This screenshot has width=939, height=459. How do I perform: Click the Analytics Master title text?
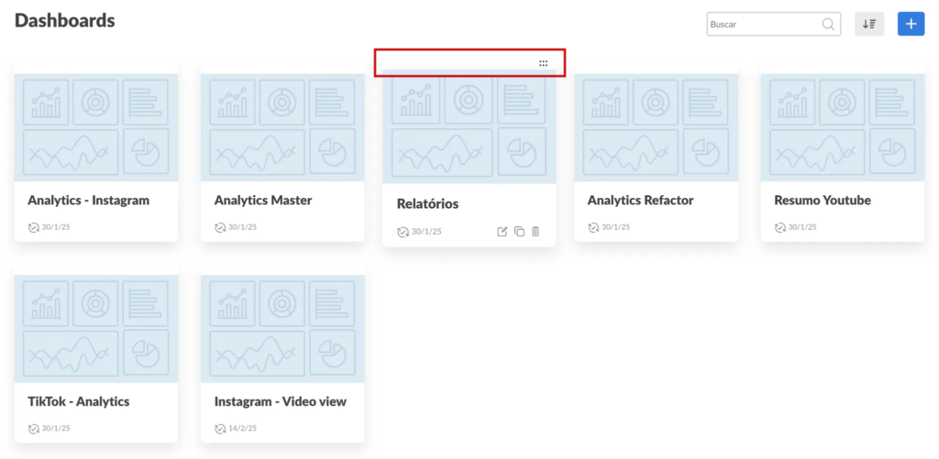tap(263, 200)
